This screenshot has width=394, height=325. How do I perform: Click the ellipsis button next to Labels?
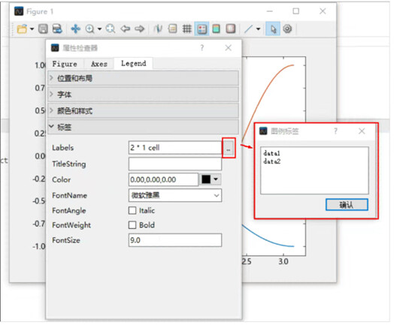tap(229, 148)
